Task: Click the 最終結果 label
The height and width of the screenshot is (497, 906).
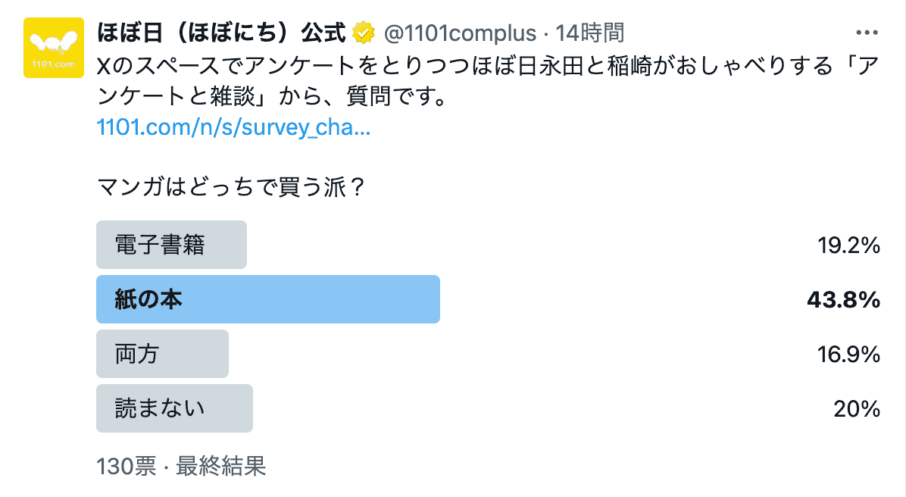Action: click(220, 466)
